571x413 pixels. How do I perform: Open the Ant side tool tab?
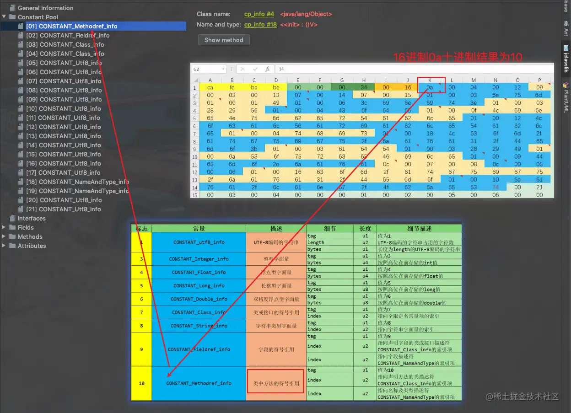[566, 27]
